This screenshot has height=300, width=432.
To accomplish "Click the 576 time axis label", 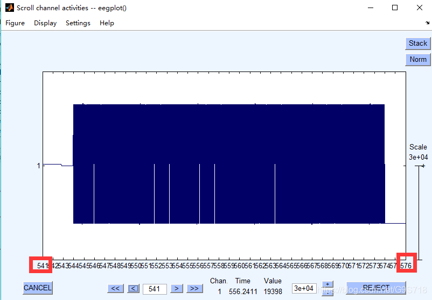I will [406, 266].
